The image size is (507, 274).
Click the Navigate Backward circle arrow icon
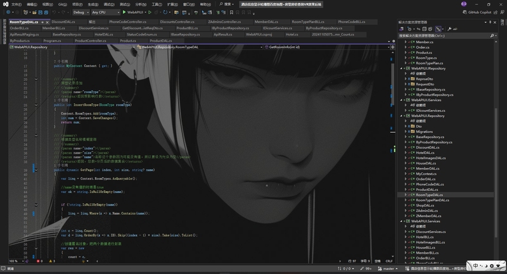pos(8,12)
